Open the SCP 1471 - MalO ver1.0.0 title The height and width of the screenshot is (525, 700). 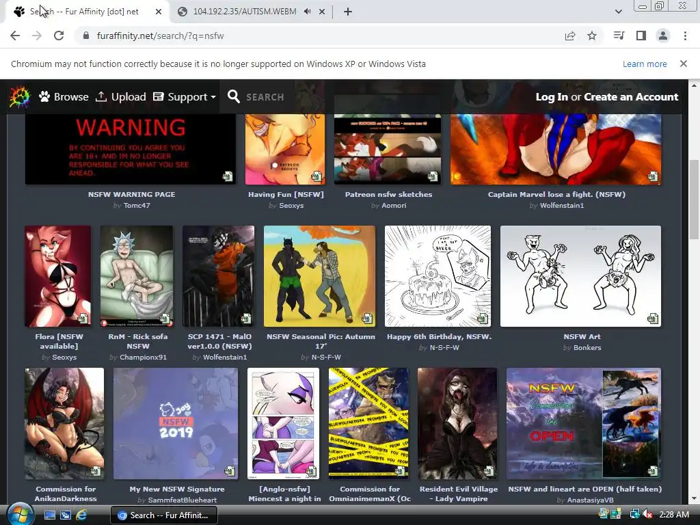(219, 341)
